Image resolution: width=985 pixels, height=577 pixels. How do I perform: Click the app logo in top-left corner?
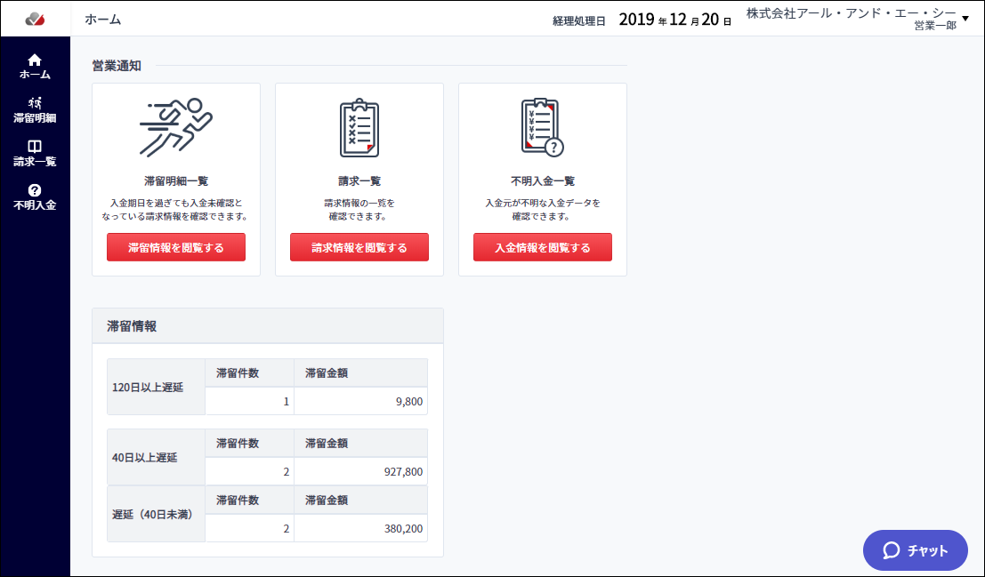coord(35,20)
